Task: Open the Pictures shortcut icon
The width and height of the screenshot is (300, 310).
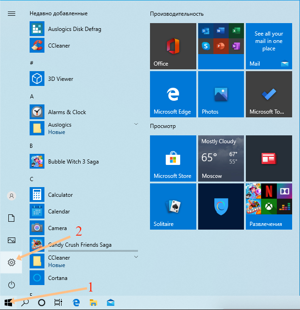Action: pyautogui.click(x=12, y=240)
